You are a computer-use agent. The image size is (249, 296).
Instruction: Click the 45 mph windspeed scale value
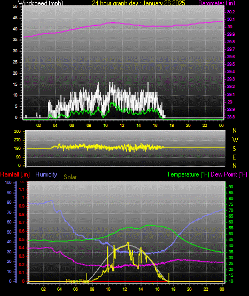click(x=15, y=18)
